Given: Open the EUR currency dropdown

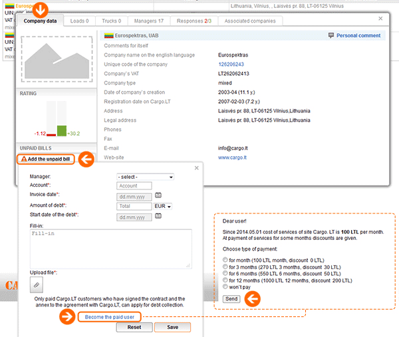Looking at the screenshot, I should [x=164, y=207].
